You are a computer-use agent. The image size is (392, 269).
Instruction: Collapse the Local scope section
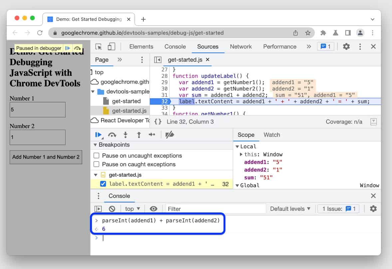pos(237,147)
